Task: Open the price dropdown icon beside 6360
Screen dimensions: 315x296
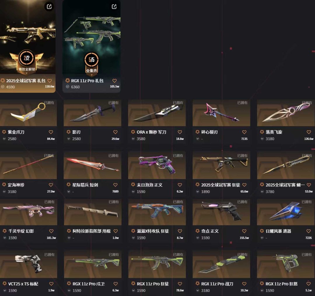Action: pos(67,87)
